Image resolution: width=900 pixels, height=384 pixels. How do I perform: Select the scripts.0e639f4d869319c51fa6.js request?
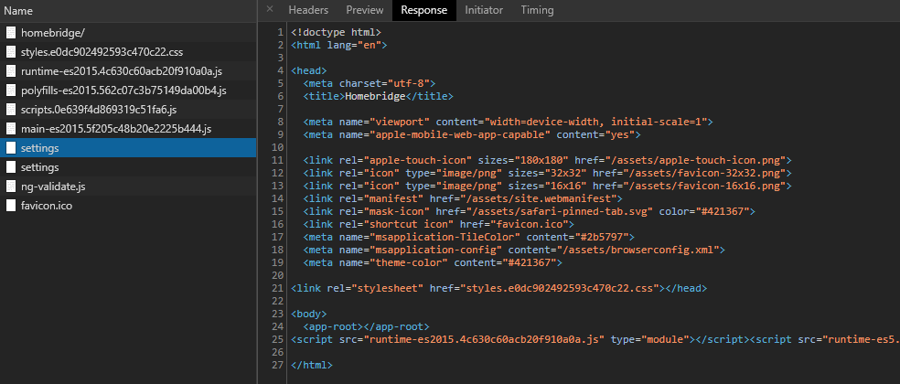[128, 109]
